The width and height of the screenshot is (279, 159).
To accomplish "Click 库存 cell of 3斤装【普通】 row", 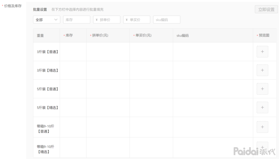I will pos(73,51).
